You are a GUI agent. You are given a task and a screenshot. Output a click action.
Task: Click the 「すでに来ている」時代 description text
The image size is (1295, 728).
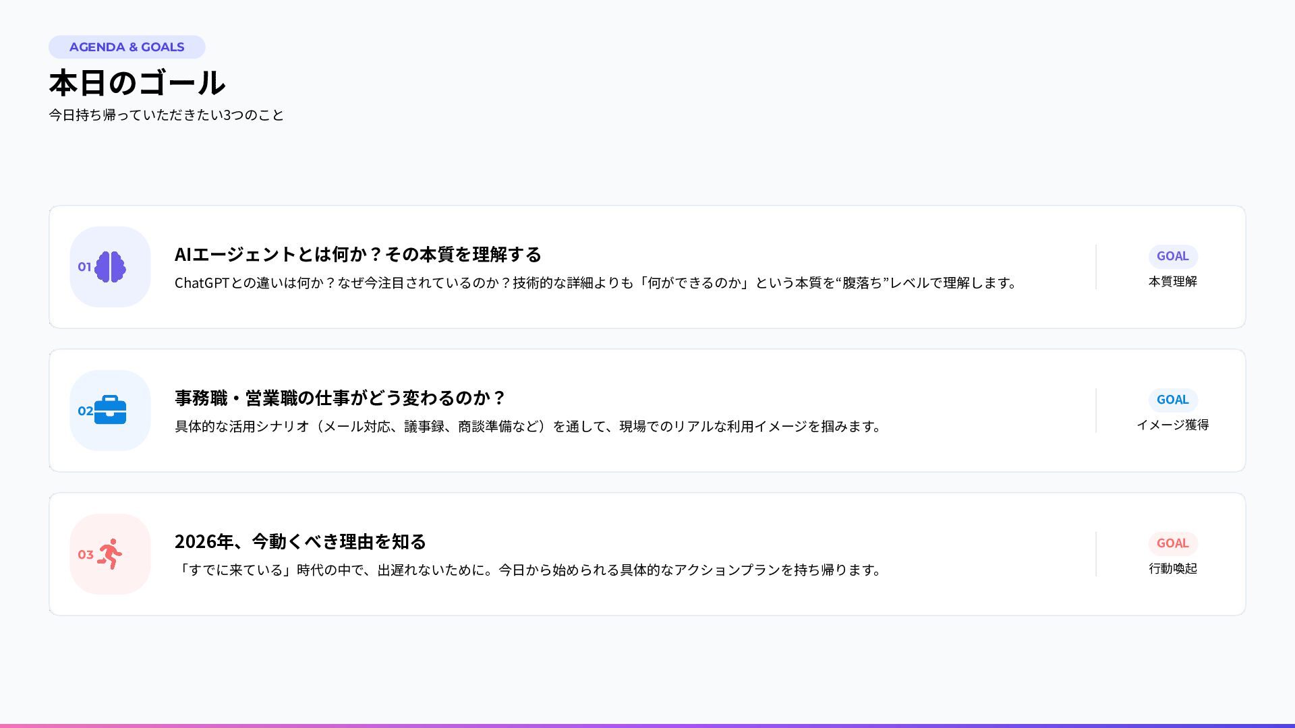pos(527,570)
